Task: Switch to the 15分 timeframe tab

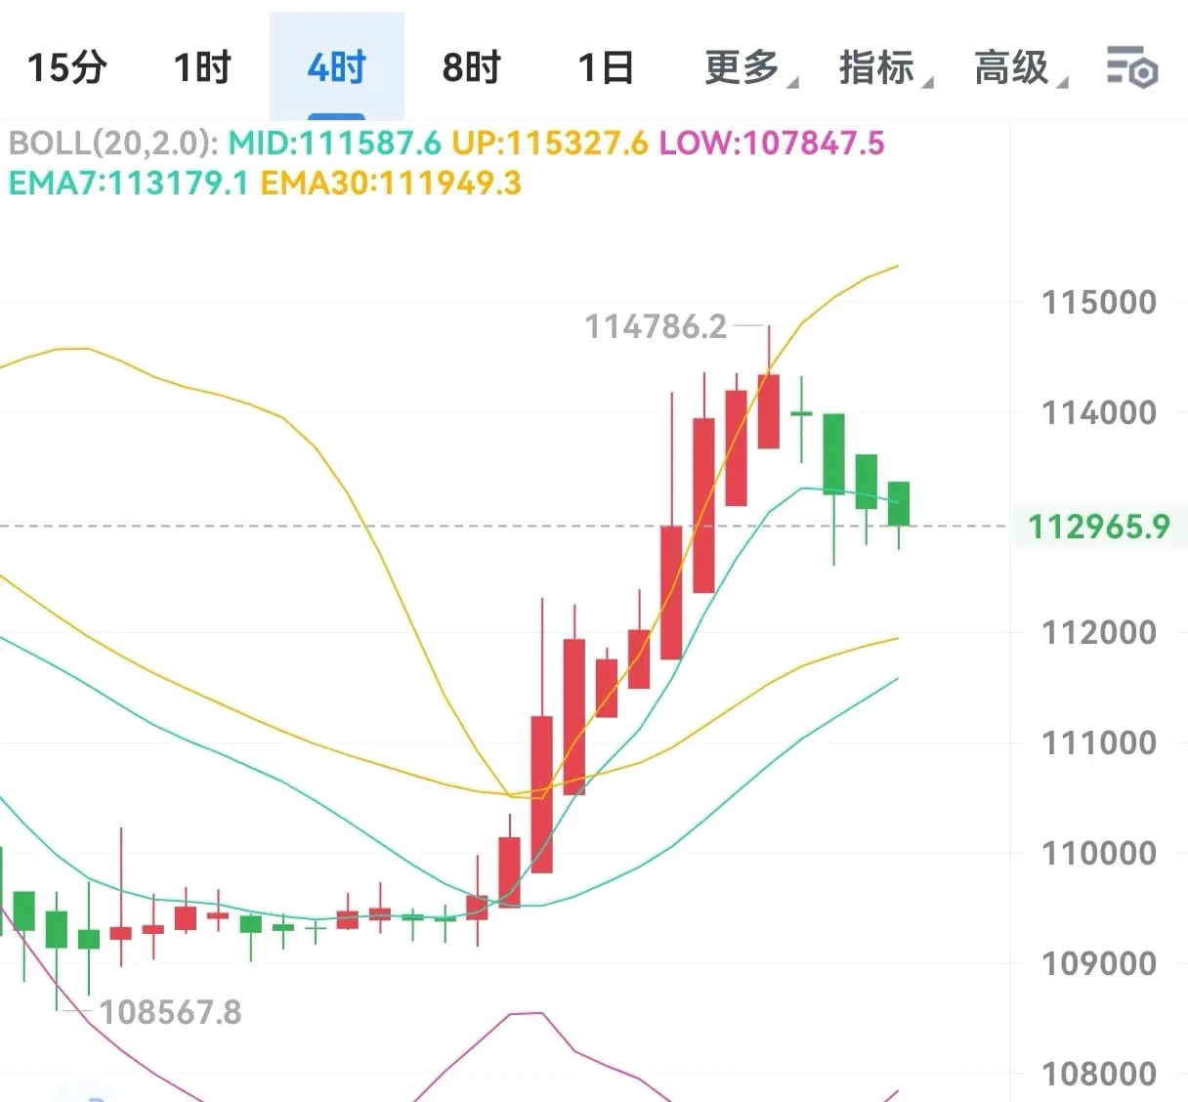Action: [x=66, y=67]
